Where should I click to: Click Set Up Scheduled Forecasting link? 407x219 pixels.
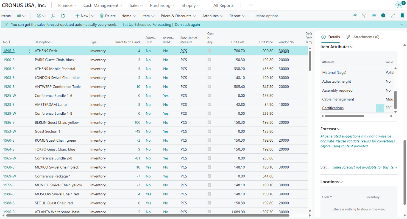coord(147,24)
